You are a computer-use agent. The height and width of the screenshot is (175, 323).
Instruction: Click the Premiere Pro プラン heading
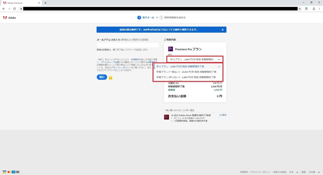click(188, 49)
